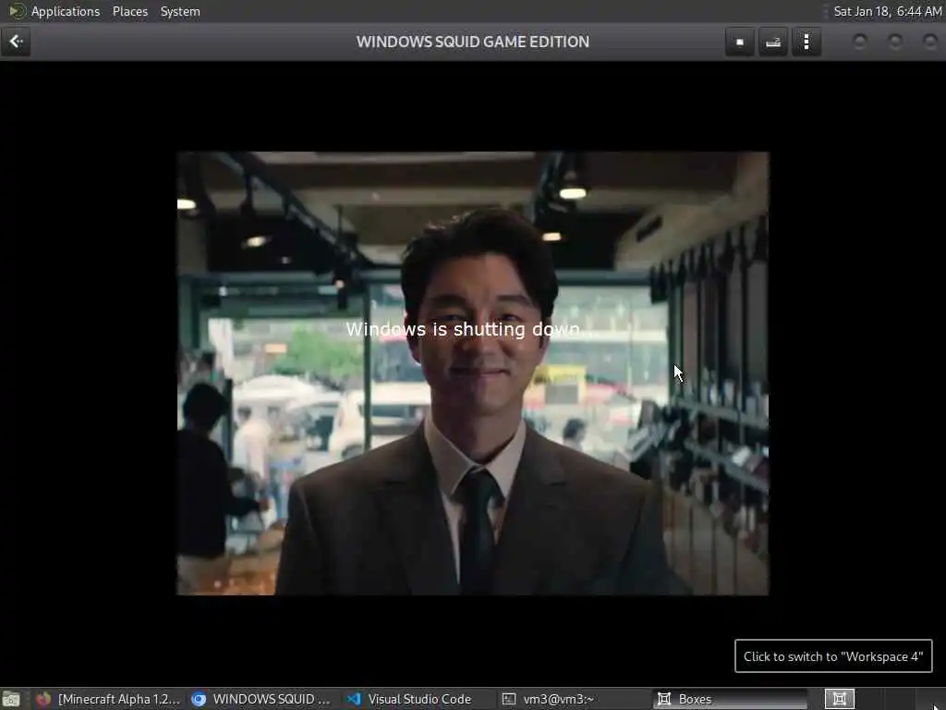The width and height of the screenshot is (946, 710).
Task: Open the Applications menu
Action: click(66, 11)
